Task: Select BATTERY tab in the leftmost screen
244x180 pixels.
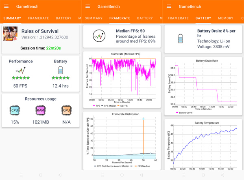Action: tap(63, 18)
